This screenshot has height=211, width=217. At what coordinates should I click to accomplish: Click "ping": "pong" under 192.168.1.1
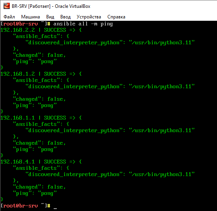click(35, 149)
